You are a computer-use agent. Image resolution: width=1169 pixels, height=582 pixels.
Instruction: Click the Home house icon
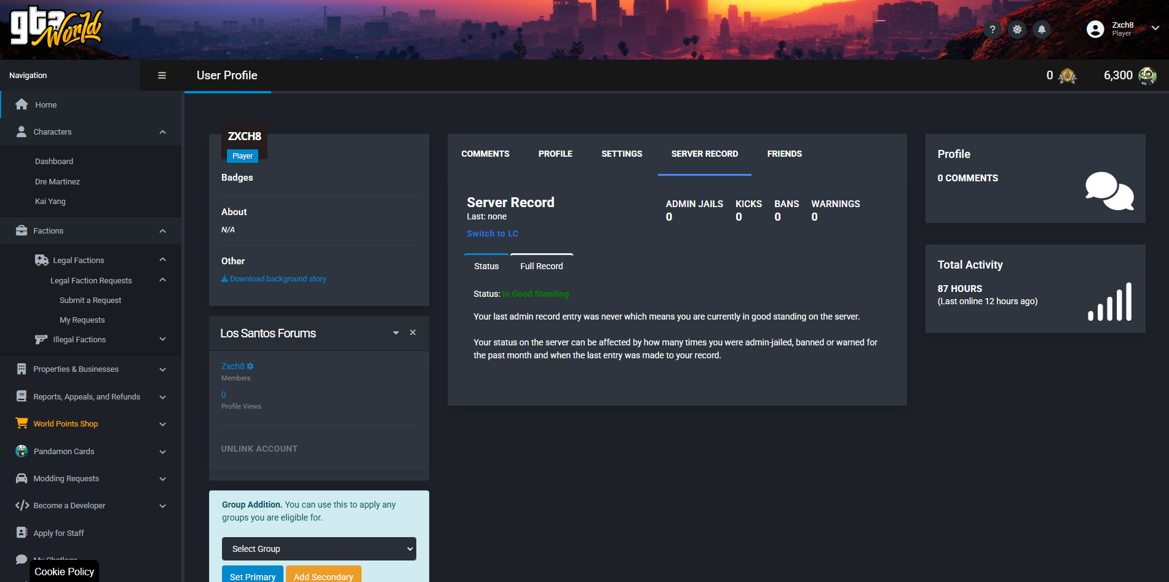click(x=22, y=104)
